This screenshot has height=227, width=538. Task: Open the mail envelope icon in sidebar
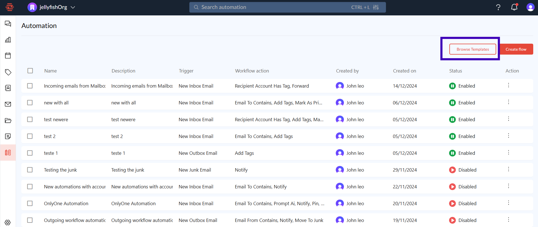(x=8, y=104)
